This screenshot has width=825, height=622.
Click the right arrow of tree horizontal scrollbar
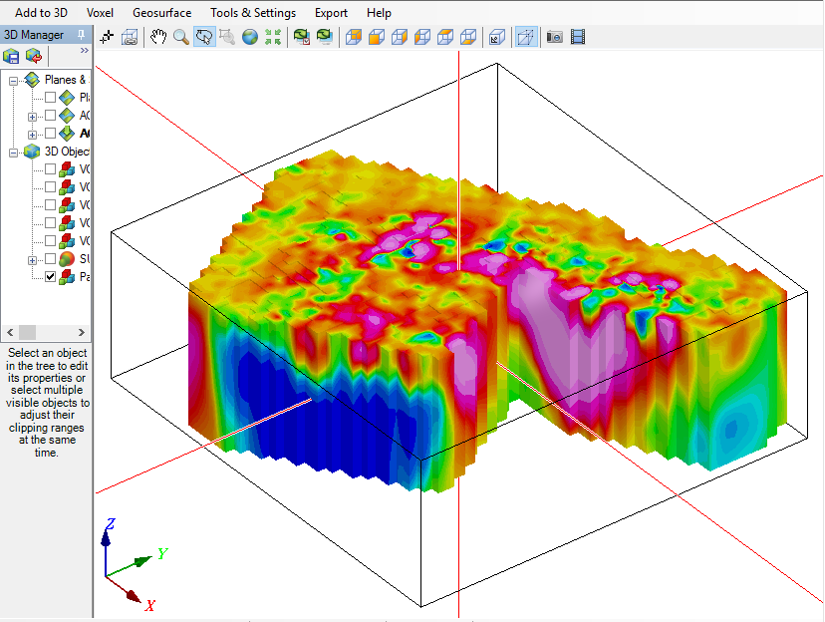84,332
